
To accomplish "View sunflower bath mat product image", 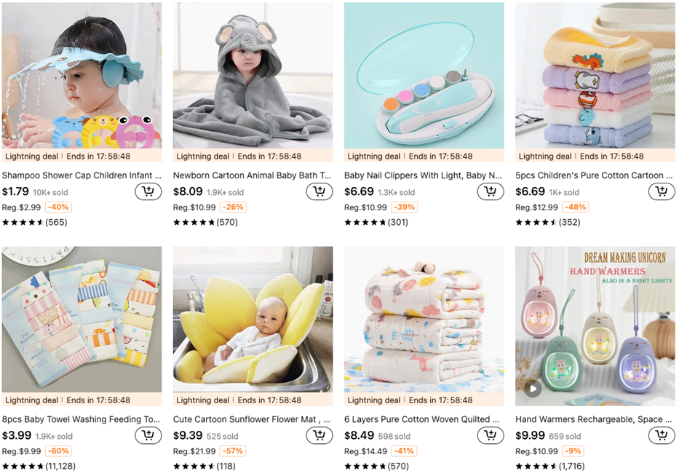I will [x=253, y=320].
